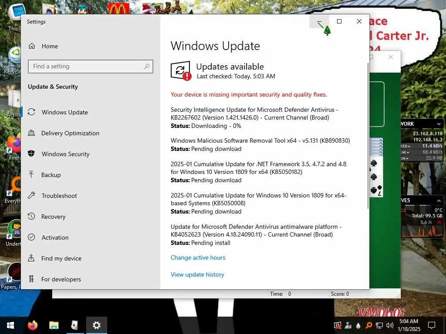Click the Settings content vertical scrollbar
This screenshot has height=334, width=446.
[368, 136]
